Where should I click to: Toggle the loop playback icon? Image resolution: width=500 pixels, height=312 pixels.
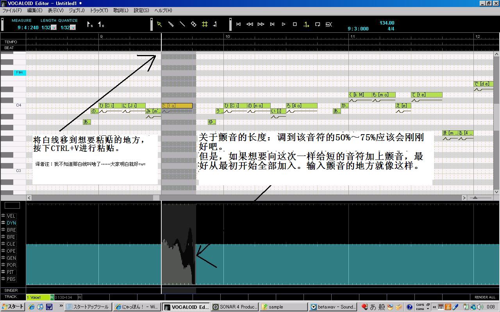pyautogui.click(x=318, y=24)
